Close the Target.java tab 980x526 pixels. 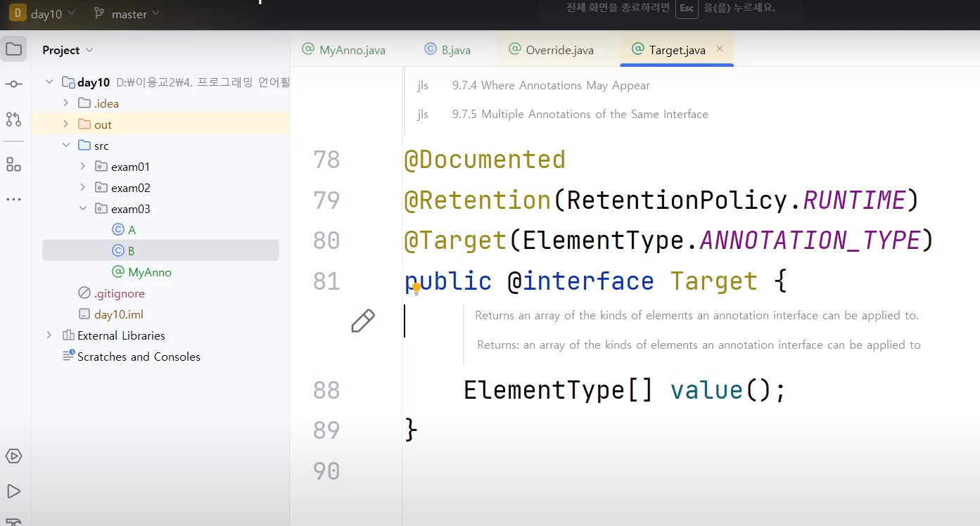tap(720, 49)
